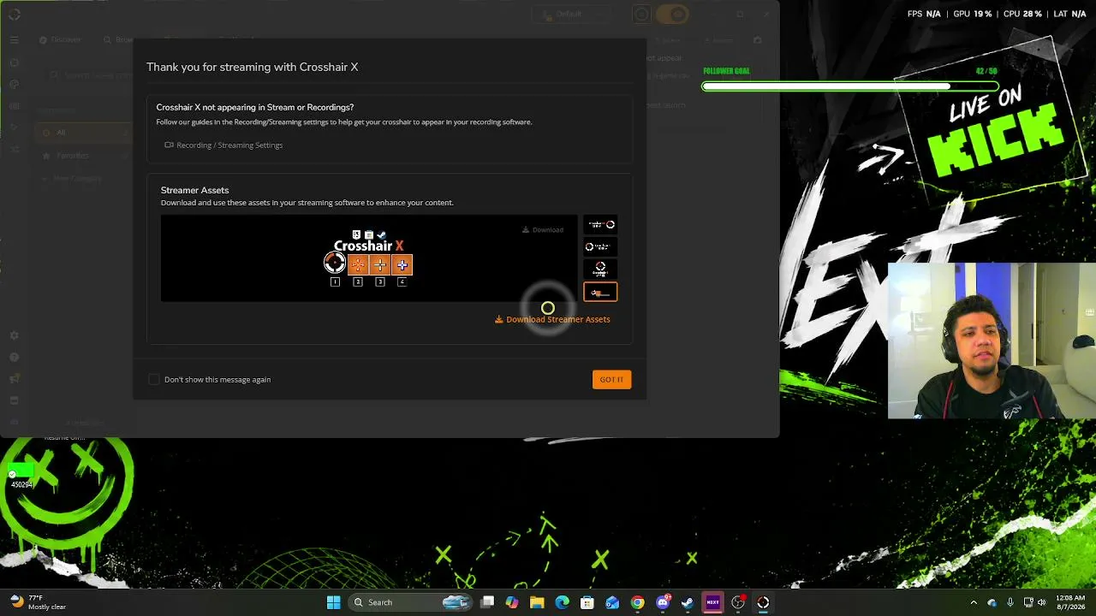Select the All category in sidebar
The height and width of the screenshot is (616, 1096).
pyautogui.click(x=84, y=133)
